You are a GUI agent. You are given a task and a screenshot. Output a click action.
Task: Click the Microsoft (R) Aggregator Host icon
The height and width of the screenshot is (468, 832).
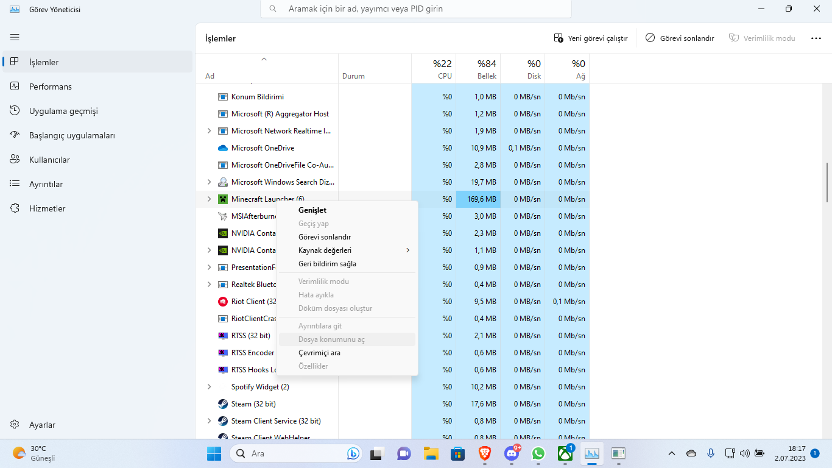point(222,114)
